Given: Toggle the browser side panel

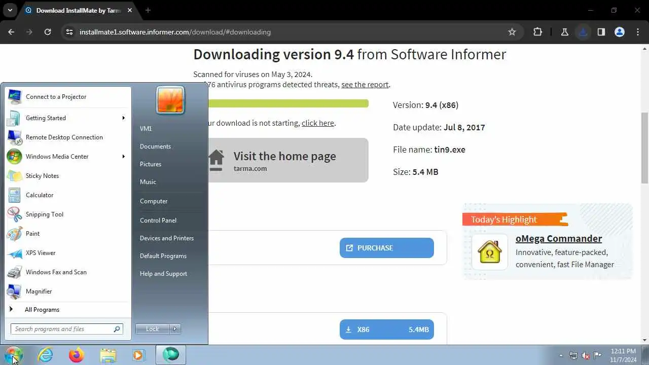Looking at the screenshot, I should click(601, 32).
